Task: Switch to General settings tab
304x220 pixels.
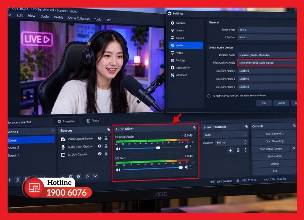Action: coord(186,23)
